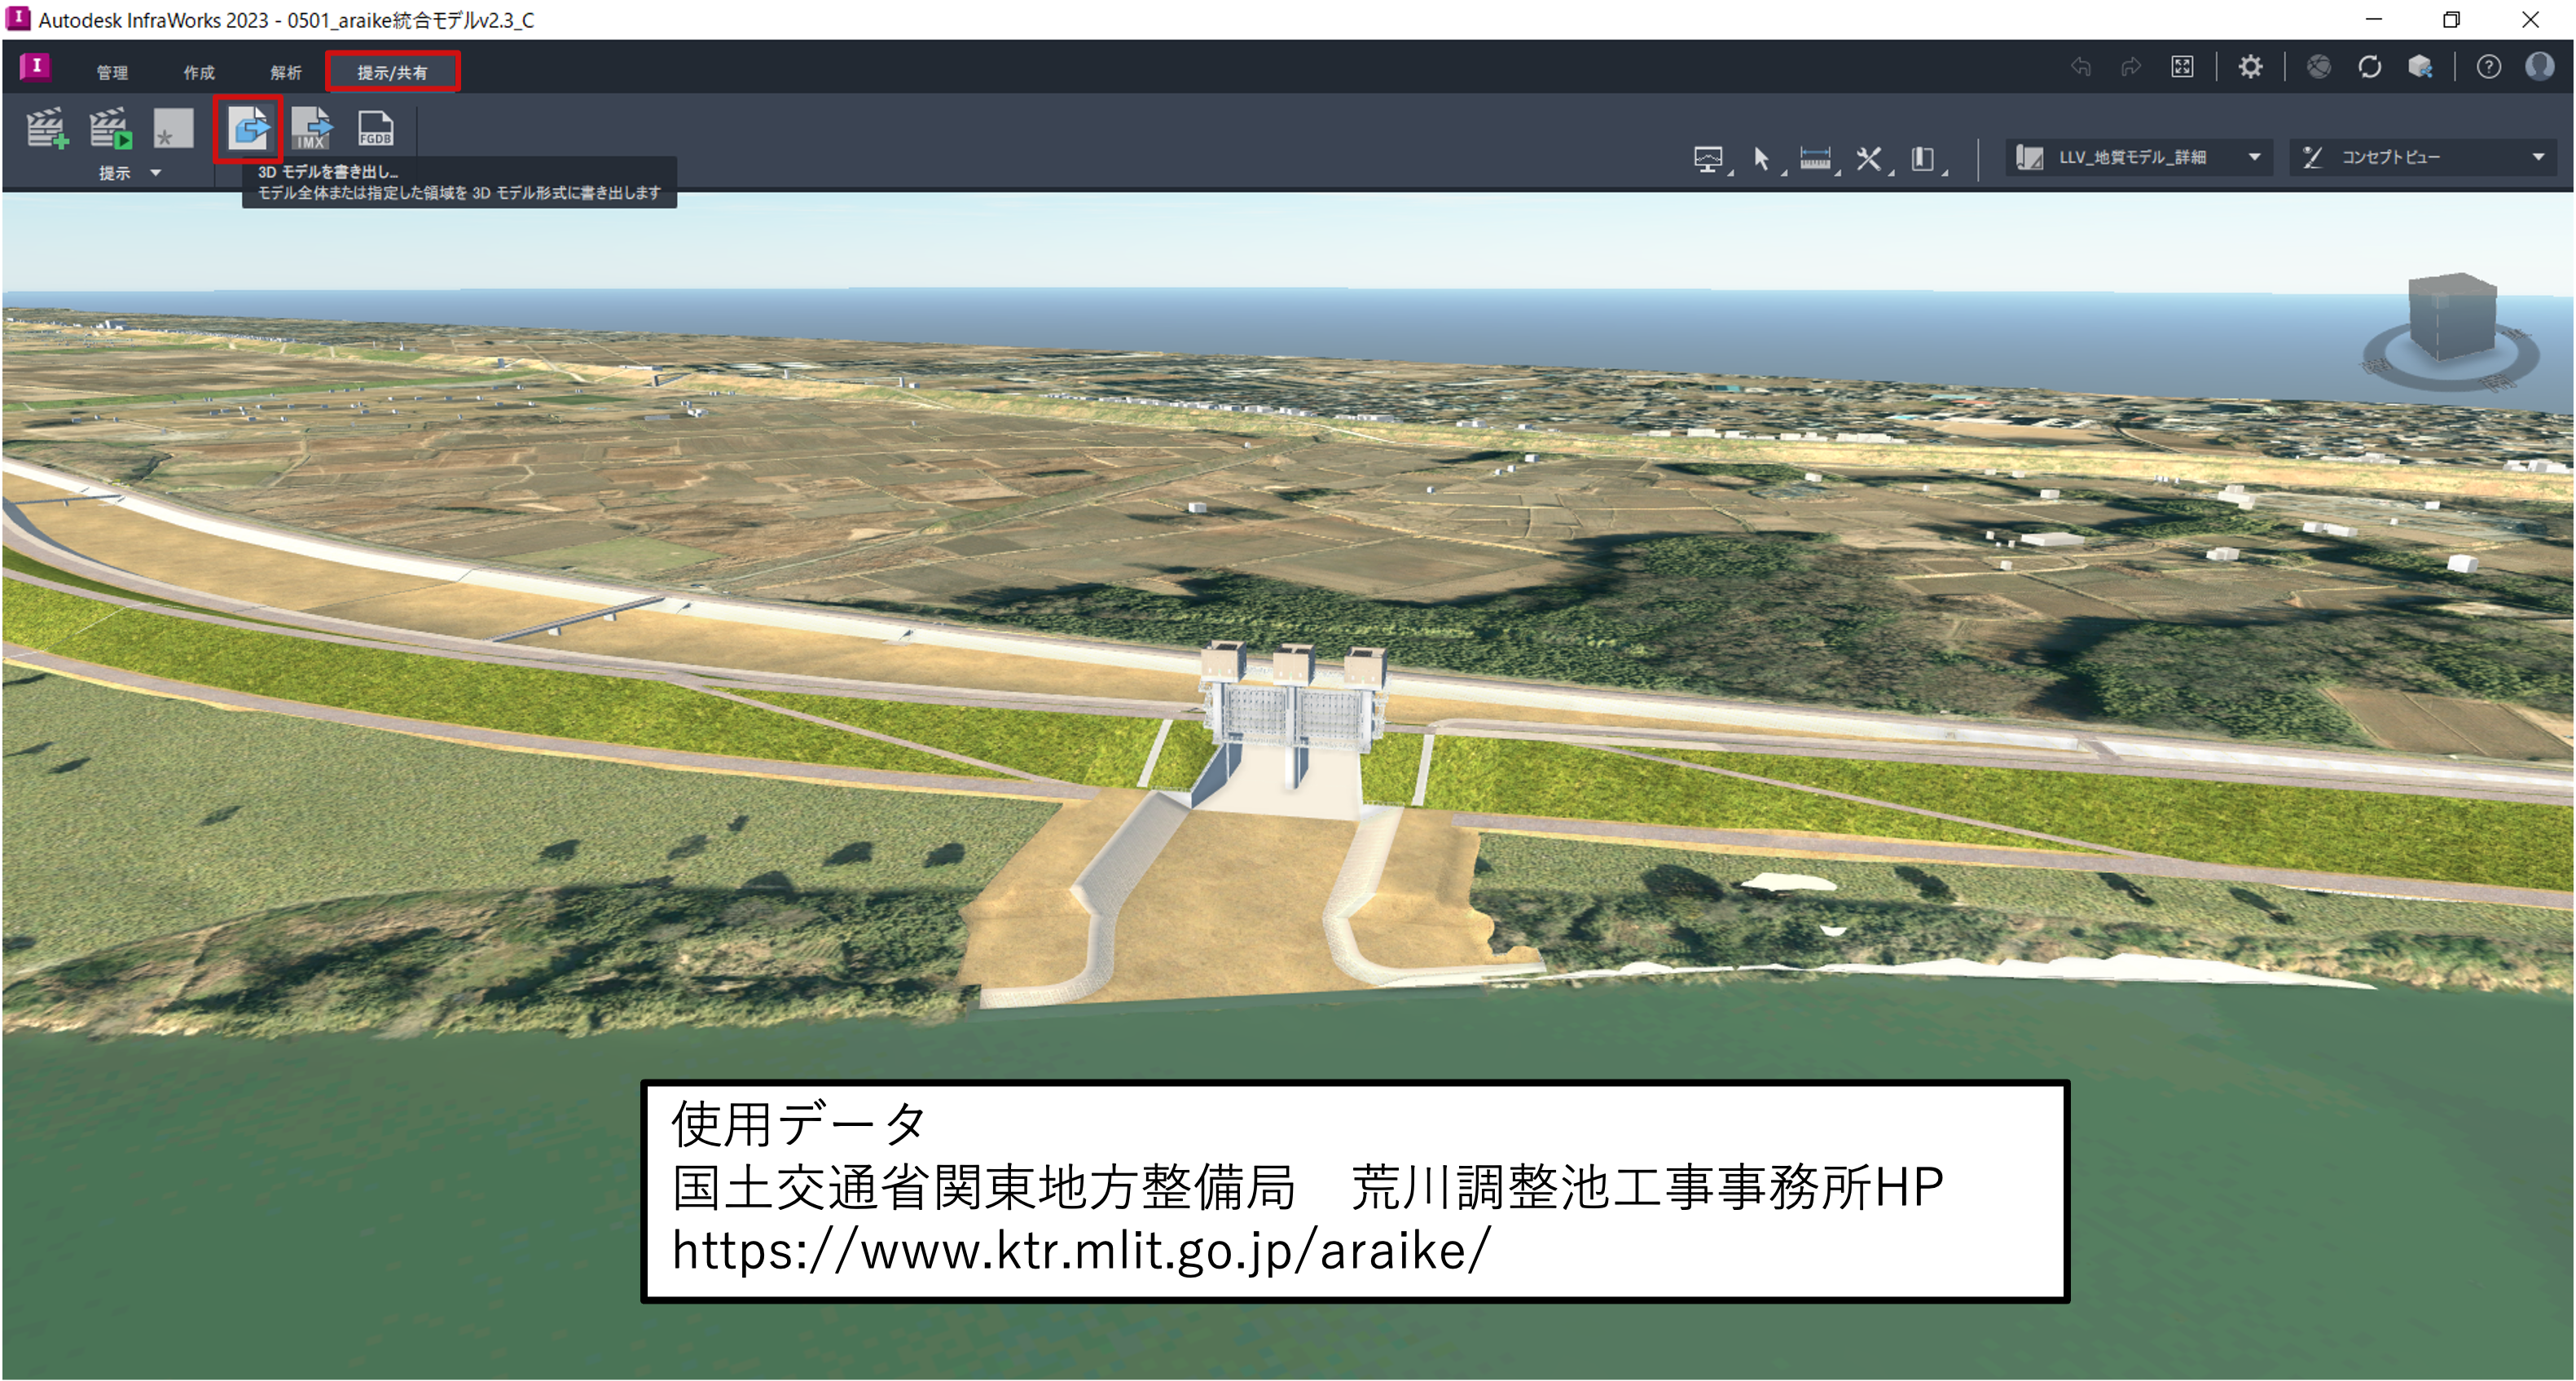
Task: Toggle full screen view icon
Action: click(2182, 67)
